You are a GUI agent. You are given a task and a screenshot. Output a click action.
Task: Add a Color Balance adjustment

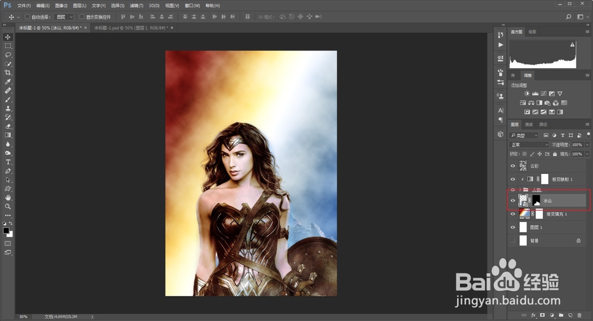(x=531, y=103)
